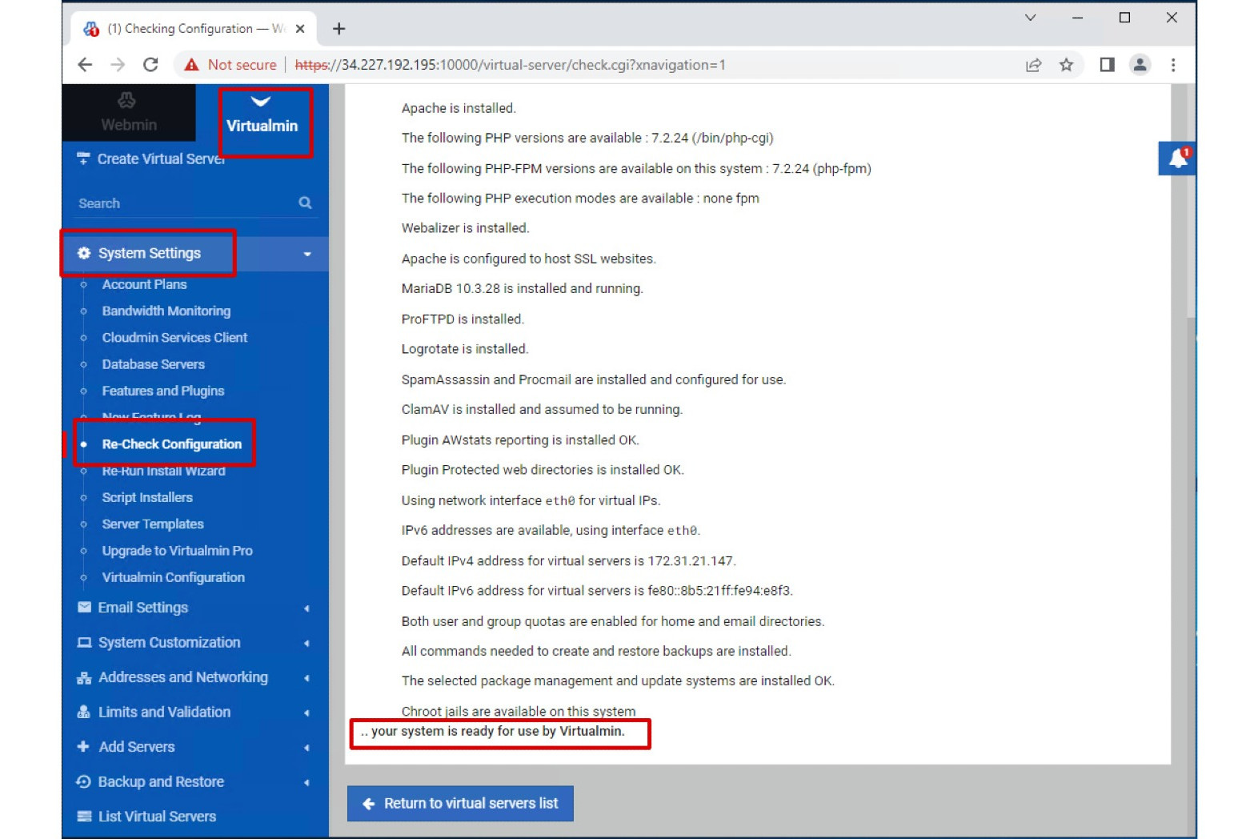The height and width of the screenshot is (839, 1258).
Task: Select Re-Check Configuration
Action: (x=171, y=444)
